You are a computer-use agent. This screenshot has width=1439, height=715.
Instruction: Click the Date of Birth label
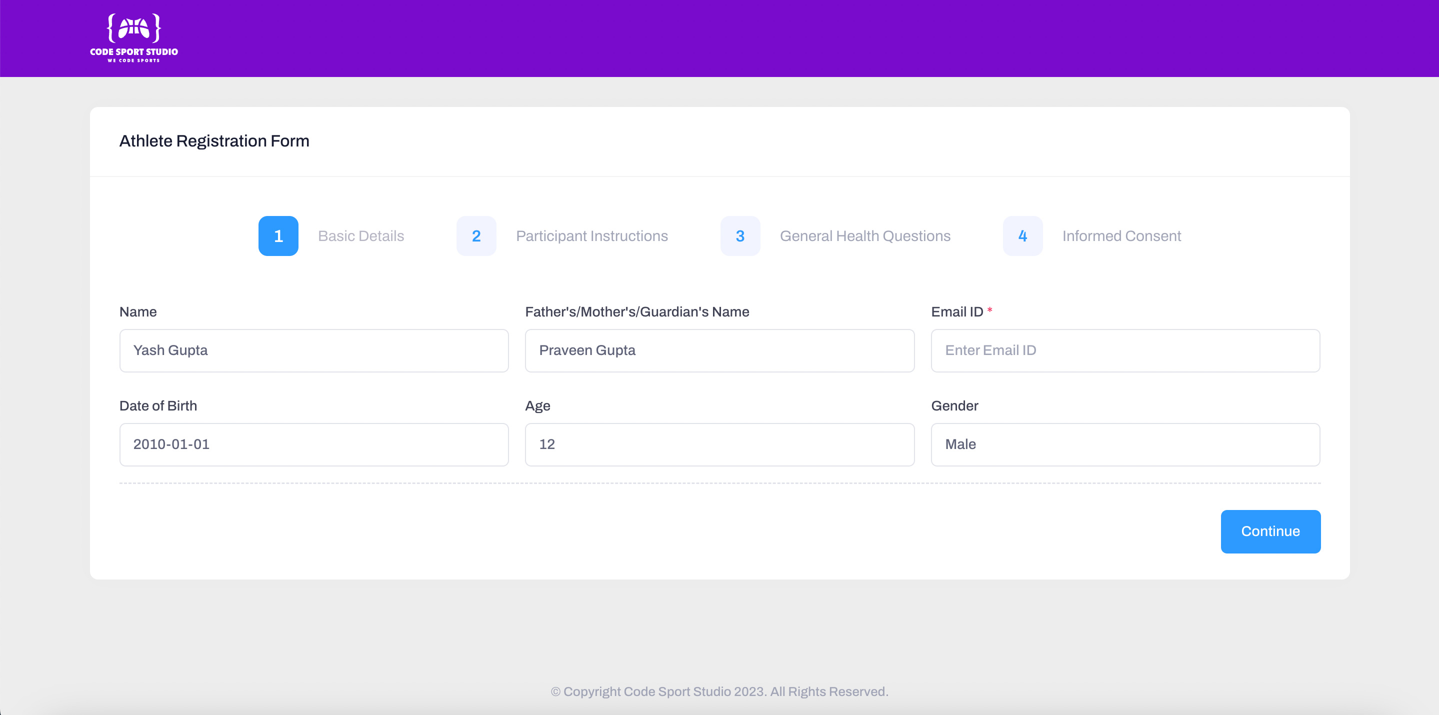tap(158, 405)
